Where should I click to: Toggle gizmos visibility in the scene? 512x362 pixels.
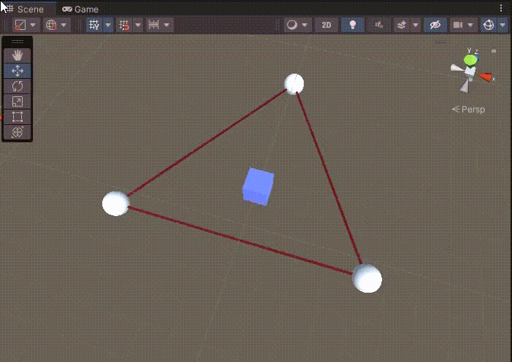click(489, 25)
